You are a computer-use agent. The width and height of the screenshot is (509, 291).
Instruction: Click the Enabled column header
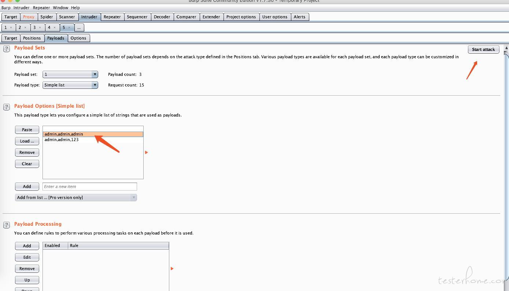tap(55, 246)
